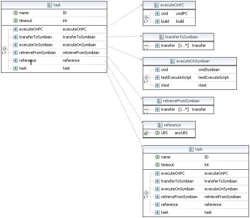Viewport: 250px width, 218px height.
Task: Click attribute icon next to URI
Action: [x=157, y=133]
